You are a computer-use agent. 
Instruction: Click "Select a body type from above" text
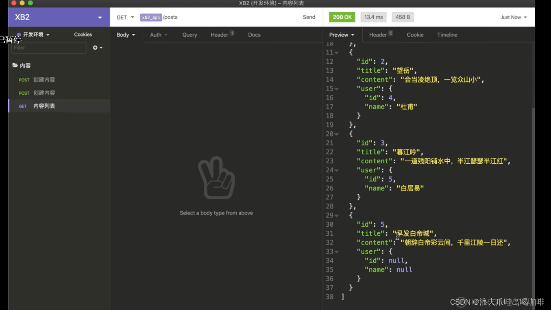(216, 213)
